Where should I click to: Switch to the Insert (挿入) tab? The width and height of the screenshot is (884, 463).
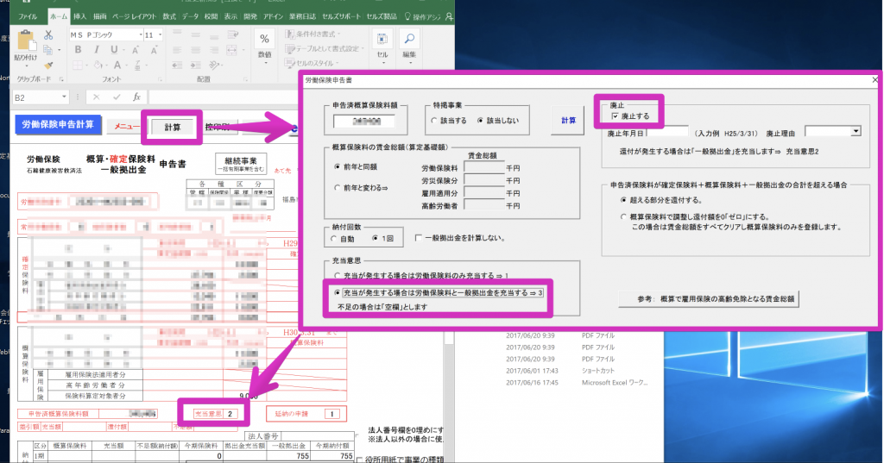[80, 16]
